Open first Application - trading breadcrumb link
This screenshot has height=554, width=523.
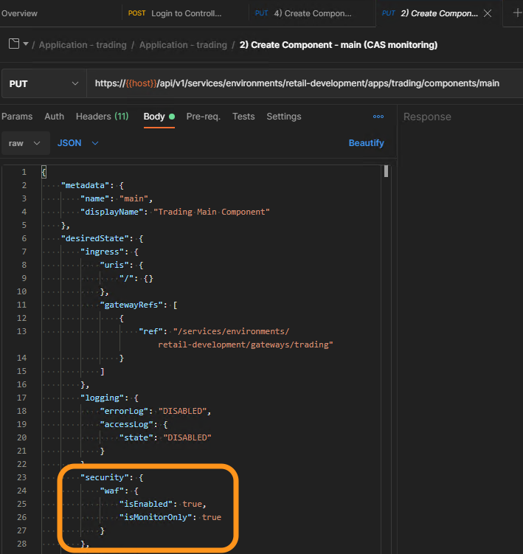[x=83, y=45]
